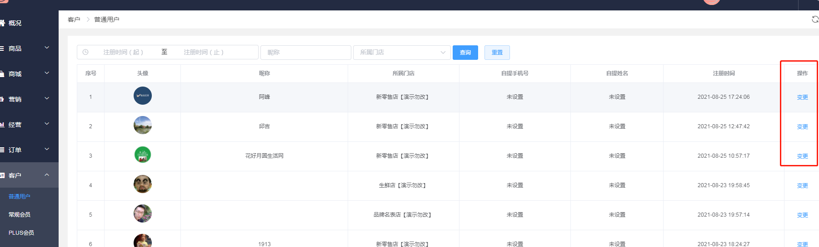This screenshot has height=247, width=819.
Task: Click 客户 in the breadcrumb
Action: (x=74, y=19)
